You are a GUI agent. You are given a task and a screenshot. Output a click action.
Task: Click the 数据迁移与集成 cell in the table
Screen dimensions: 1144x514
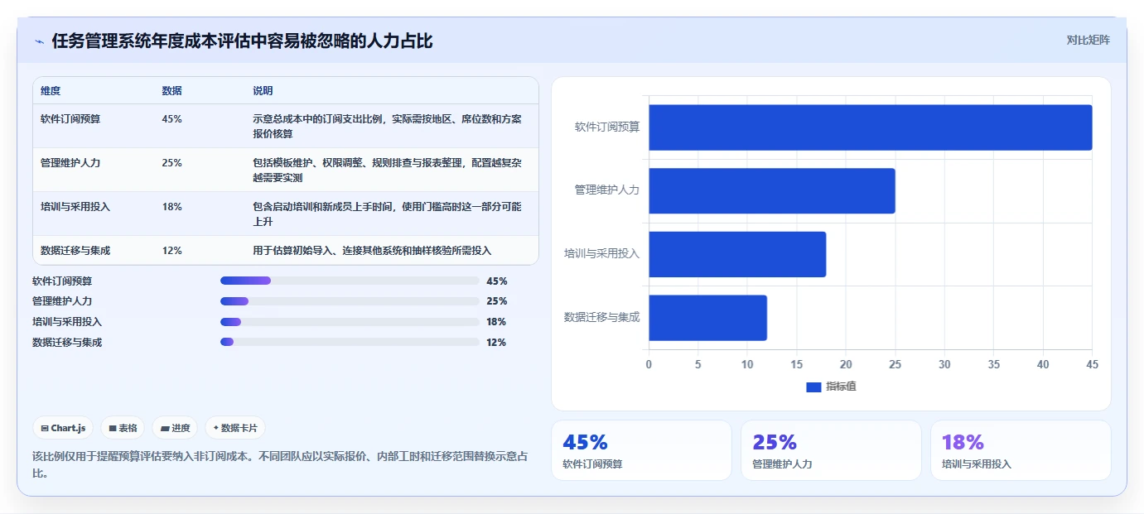(x=75, y=250)
